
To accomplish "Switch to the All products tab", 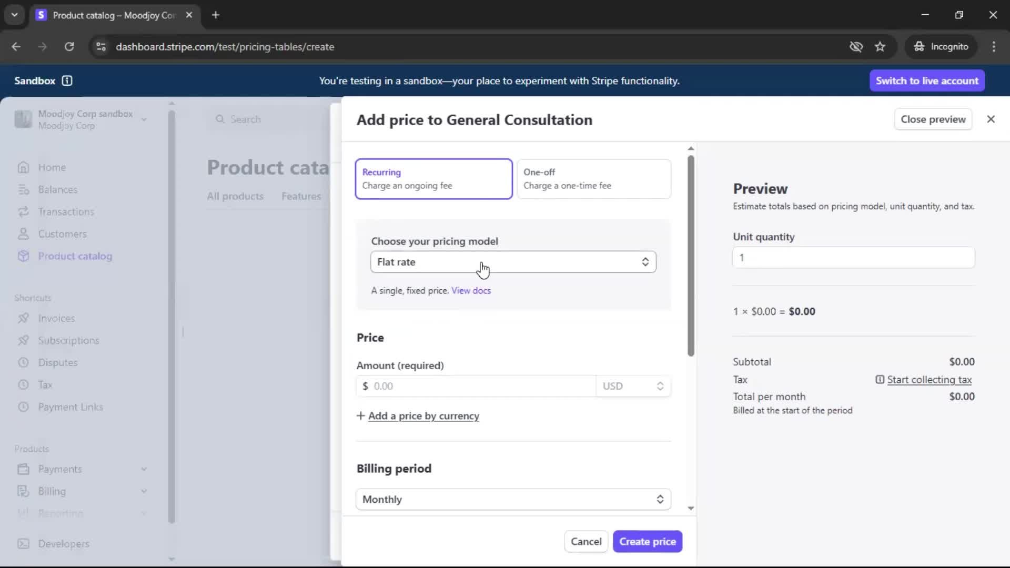I will (x=235, y=196).
